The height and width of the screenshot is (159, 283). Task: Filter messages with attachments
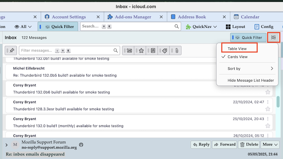coord(176,51)
